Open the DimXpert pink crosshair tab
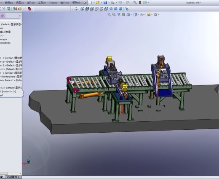Viewport: 219px width, 179px height. click(x=3, y=16)
